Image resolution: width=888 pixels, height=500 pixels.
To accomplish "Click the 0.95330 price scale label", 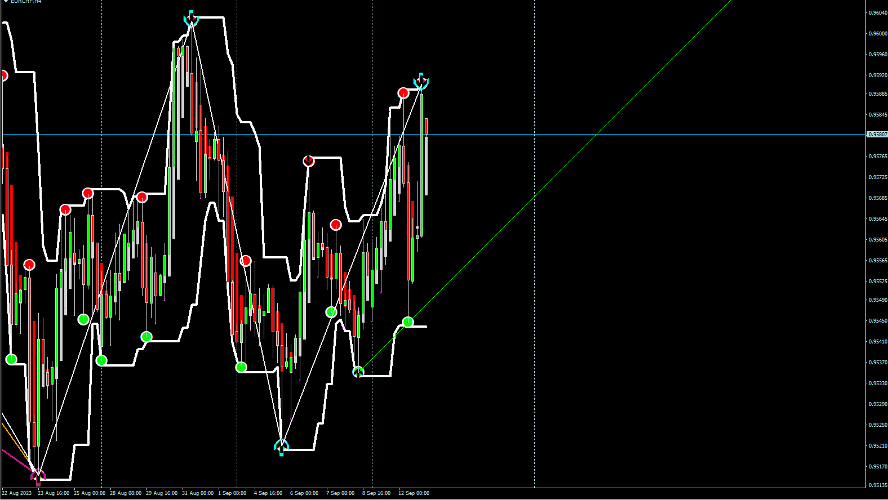I will click(x=878, y=383).
